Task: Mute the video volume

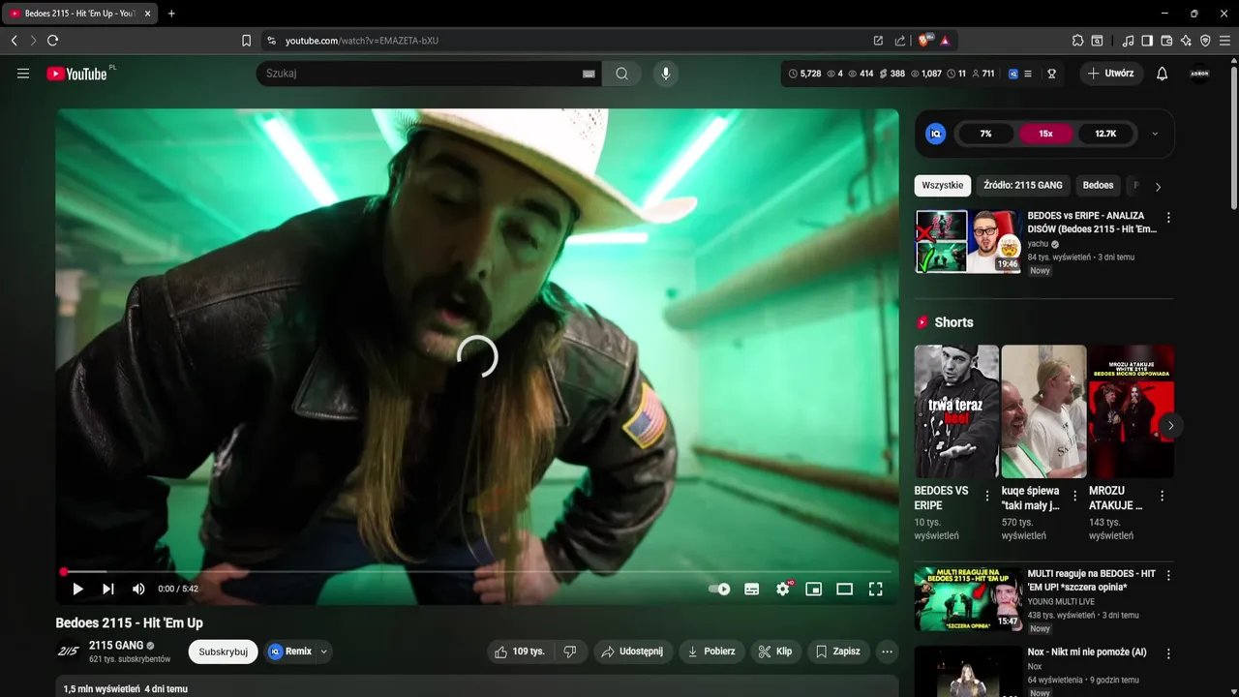Action: [x=138, y=589]
